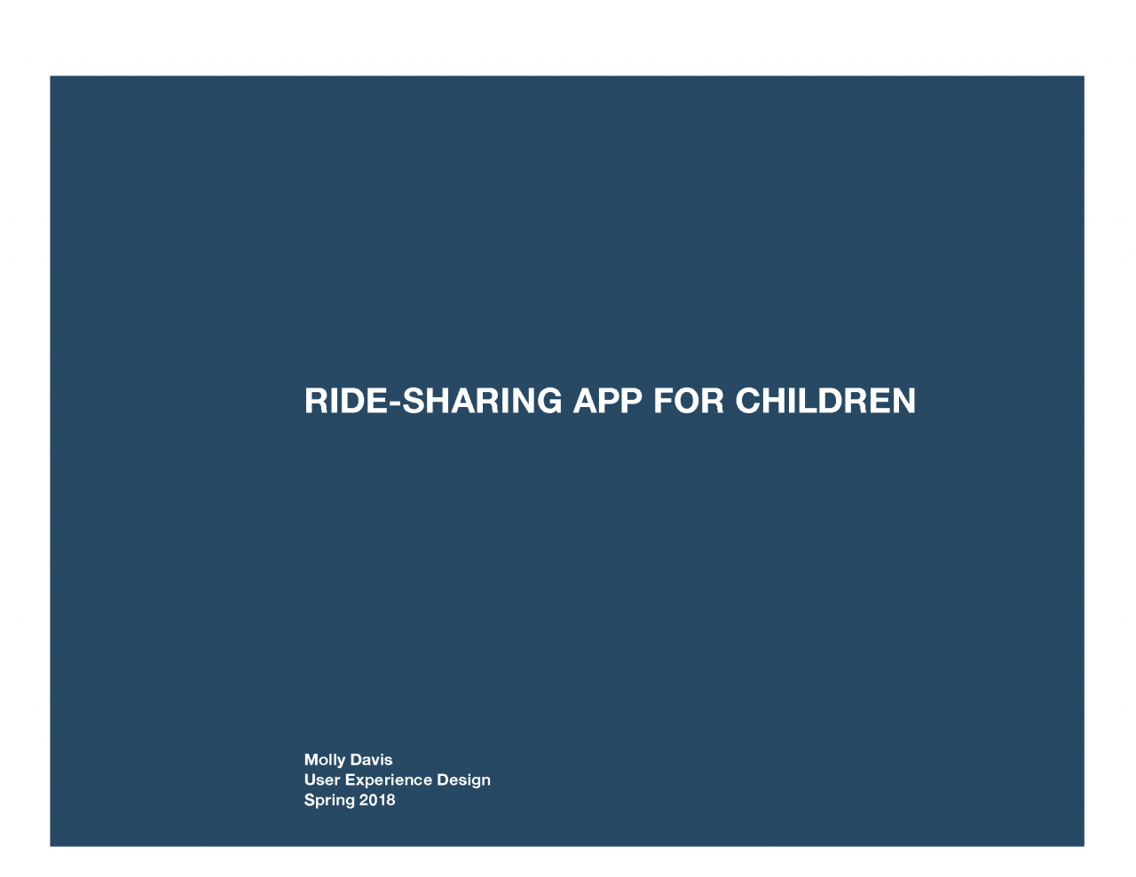Click the author name "Molly Davis"
Image resolution: width=1136 pixels, height=877 pixels.
pos(348,760)
